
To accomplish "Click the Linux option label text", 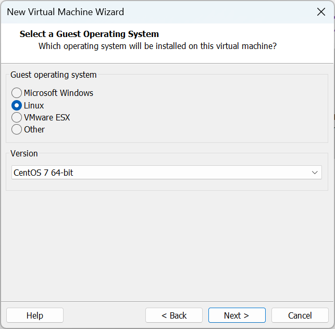I will point(34,105).
